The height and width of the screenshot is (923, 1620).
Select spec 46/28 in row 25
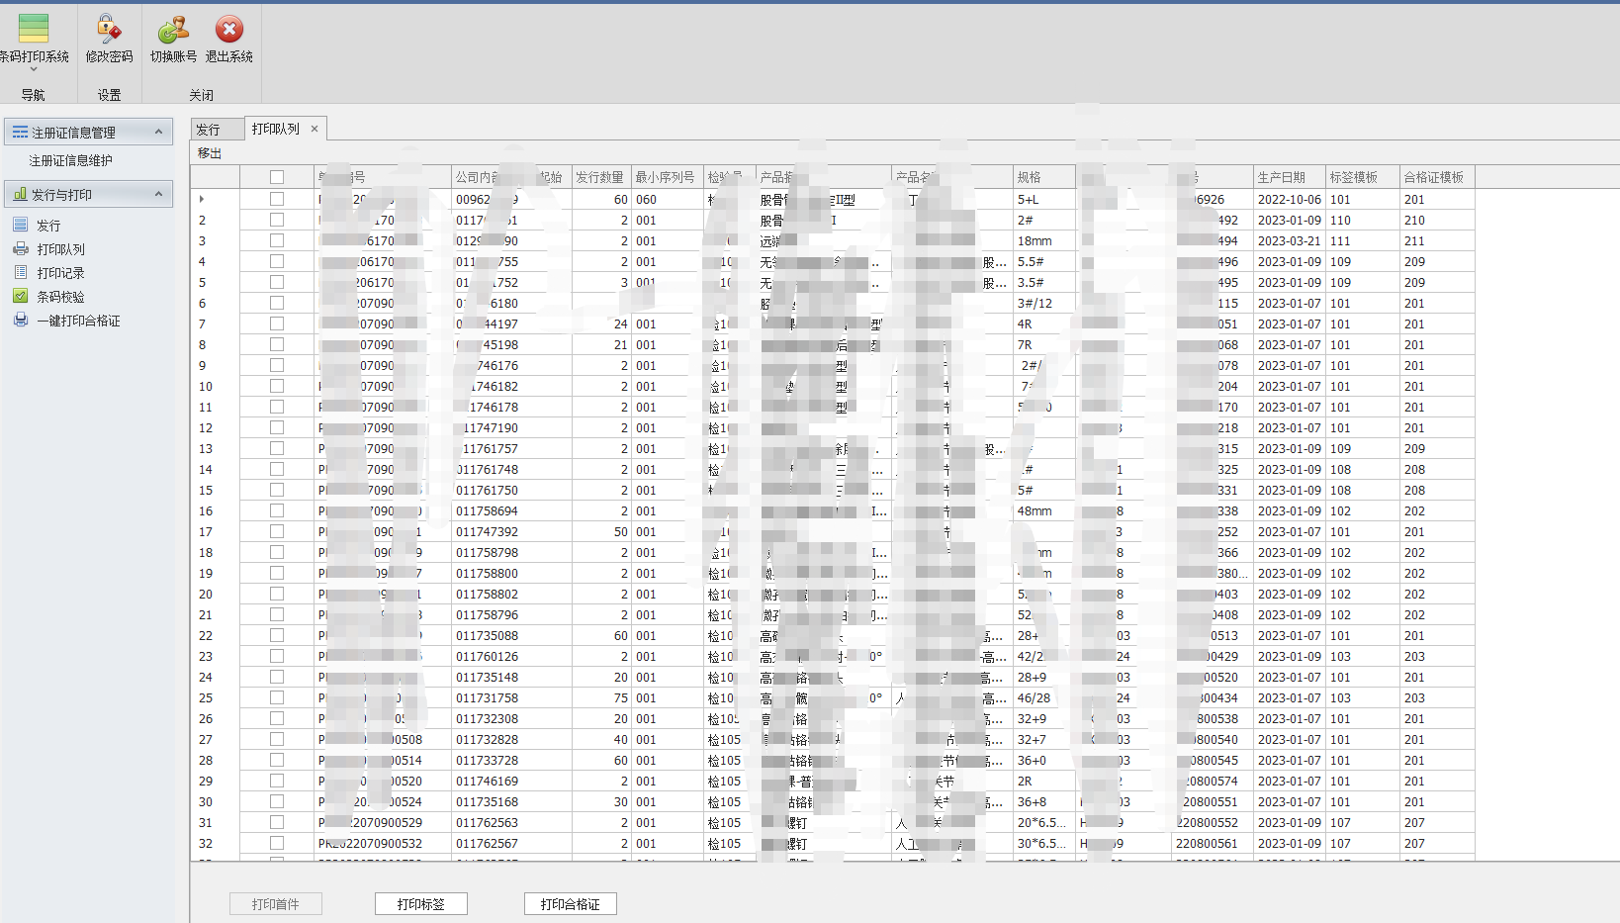[x=1043, y=697]
